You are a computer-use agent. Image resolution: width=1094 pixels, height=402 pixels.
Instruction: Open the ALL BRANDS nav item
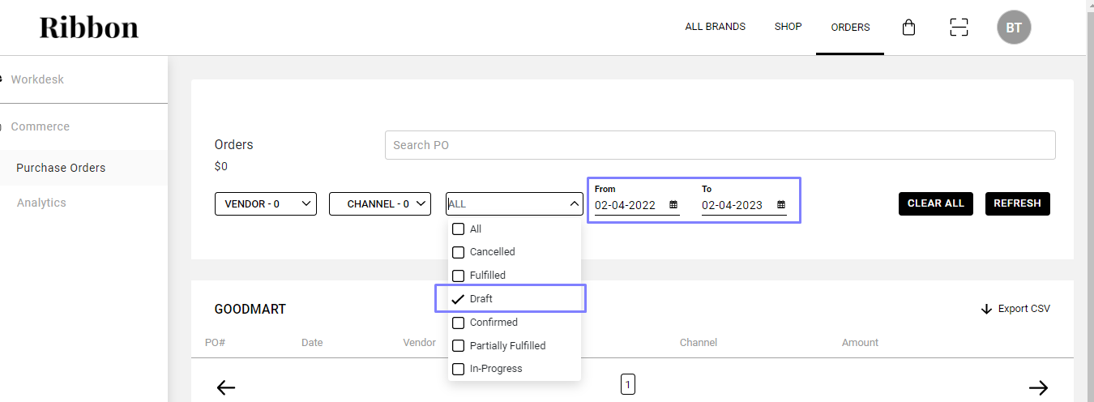click(715, 27)
